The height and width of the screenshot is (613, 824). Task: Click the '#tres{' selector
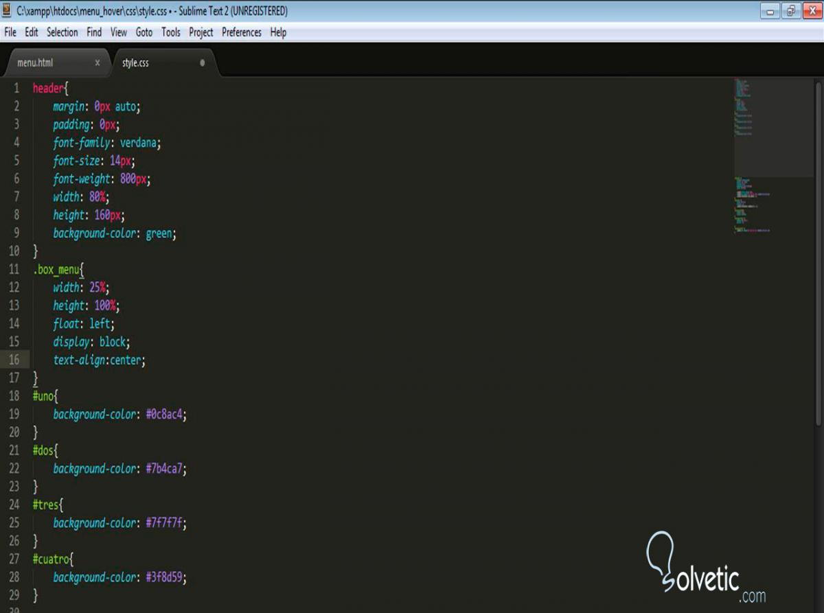pyautogui.click(x=48, y=505)
